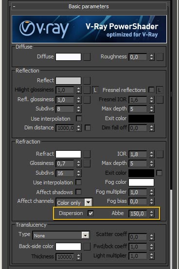Open the Refract color swatch
The width and height of the screenshot is (179, 269).
[68, 154]
